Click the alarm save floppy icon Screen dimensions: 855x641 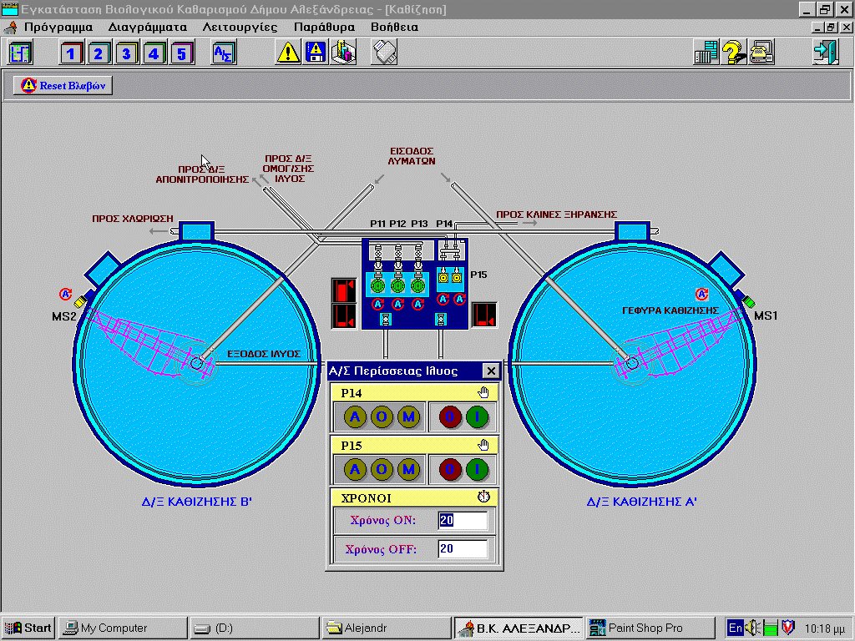(x=316, y=53)
